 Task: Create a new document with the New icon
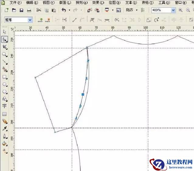tap(6, 10)
